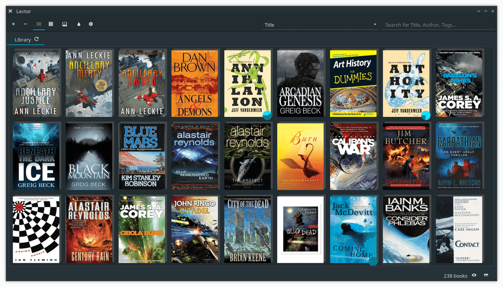Open Annihilation book cover
This screenshot has width=503, height=287.
click(x=247, y=84)
